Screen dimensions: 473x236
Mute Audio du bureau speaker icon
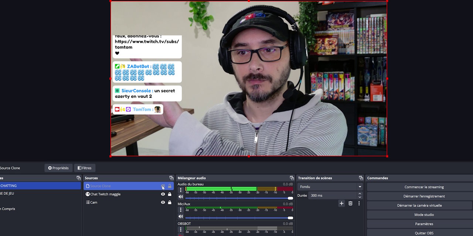click(x=181, y=197)
